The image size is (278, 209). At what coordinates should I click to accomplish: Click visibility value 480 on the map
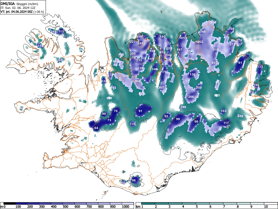[126, 76]
